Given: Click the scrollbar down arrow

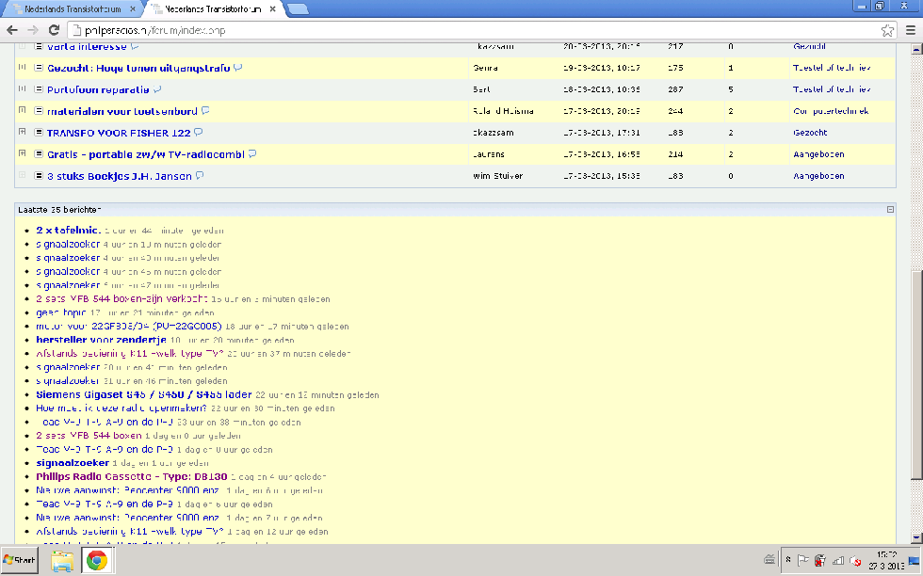Looking at the screenshot, I should pyautogui.click(x=916, y=537).
